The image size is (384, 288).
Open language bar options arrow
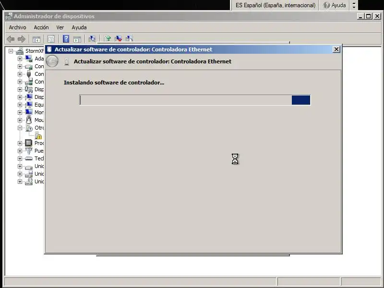(354, 5)
